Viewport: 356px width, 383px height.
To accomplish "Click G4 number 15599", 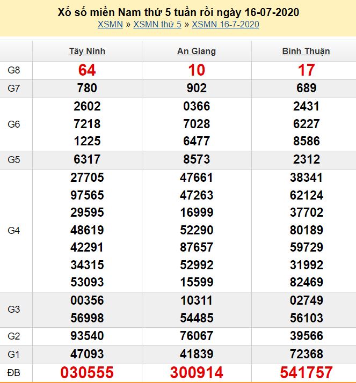I will tap(197, 282).
